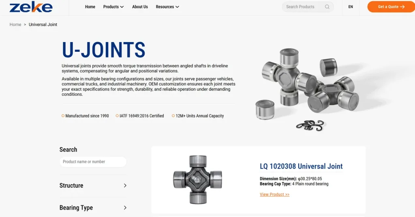Click the U-JOINTS hero product image
This screenshot has height=217, width=415.
click(308, 90)
